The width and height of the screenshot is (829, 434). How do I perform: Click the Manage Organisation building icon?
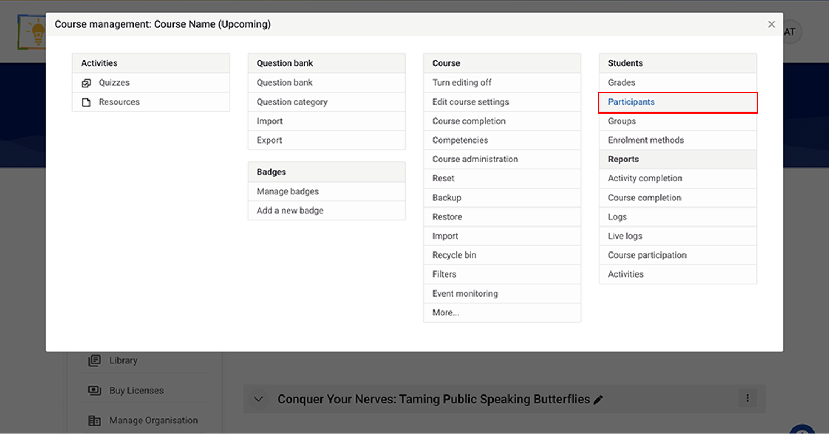(x=95, y=421)
